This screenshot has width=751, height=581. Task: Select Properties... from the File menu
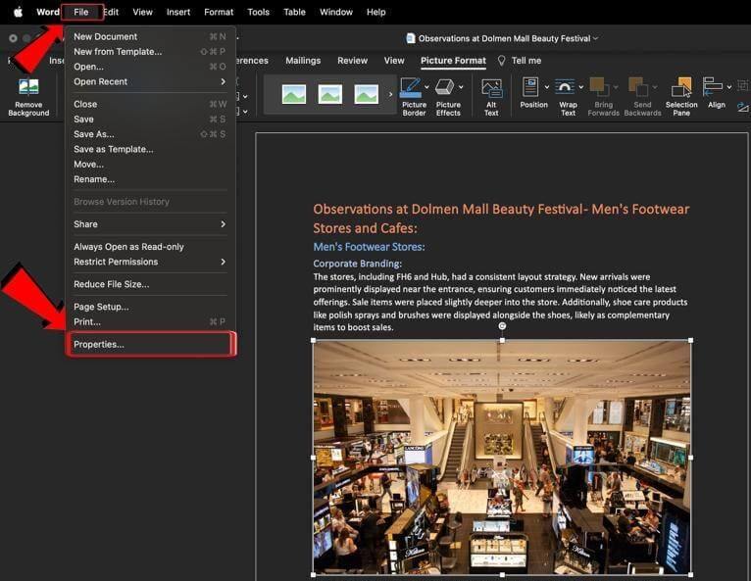point(99,344)
